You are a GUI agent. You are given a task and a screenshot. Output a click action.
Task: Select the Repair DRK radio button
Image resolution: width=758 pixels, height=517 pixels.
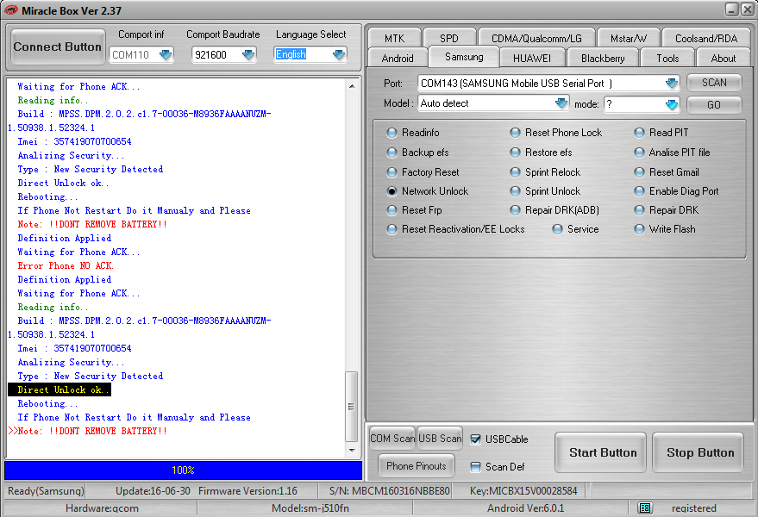pos(640,210)
